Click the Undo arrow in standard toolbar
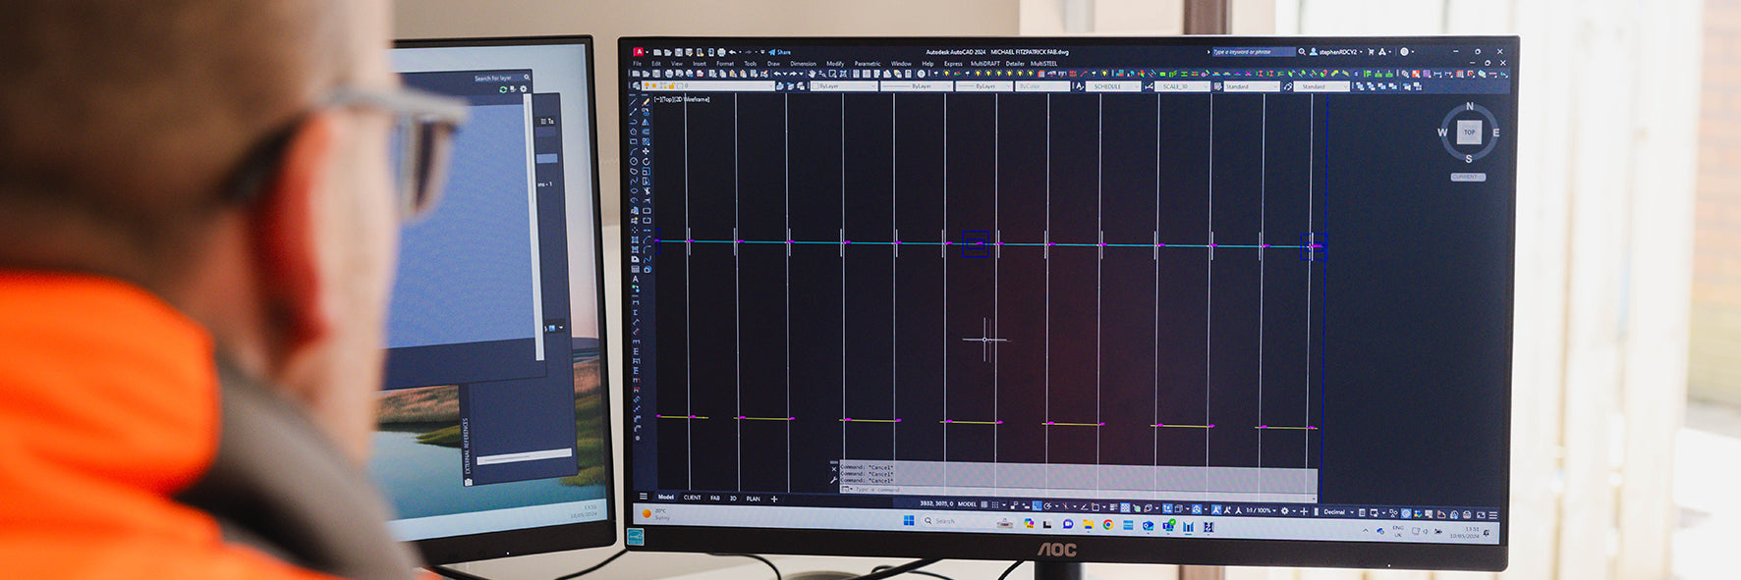 [778, 74]
